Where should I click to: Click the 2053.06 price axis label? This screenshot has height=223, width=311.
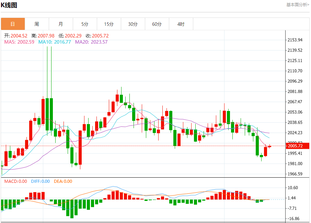295,112
